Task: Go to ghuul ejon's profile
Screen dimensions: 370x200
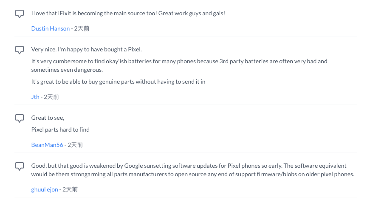Action: [x=45, y=189]
